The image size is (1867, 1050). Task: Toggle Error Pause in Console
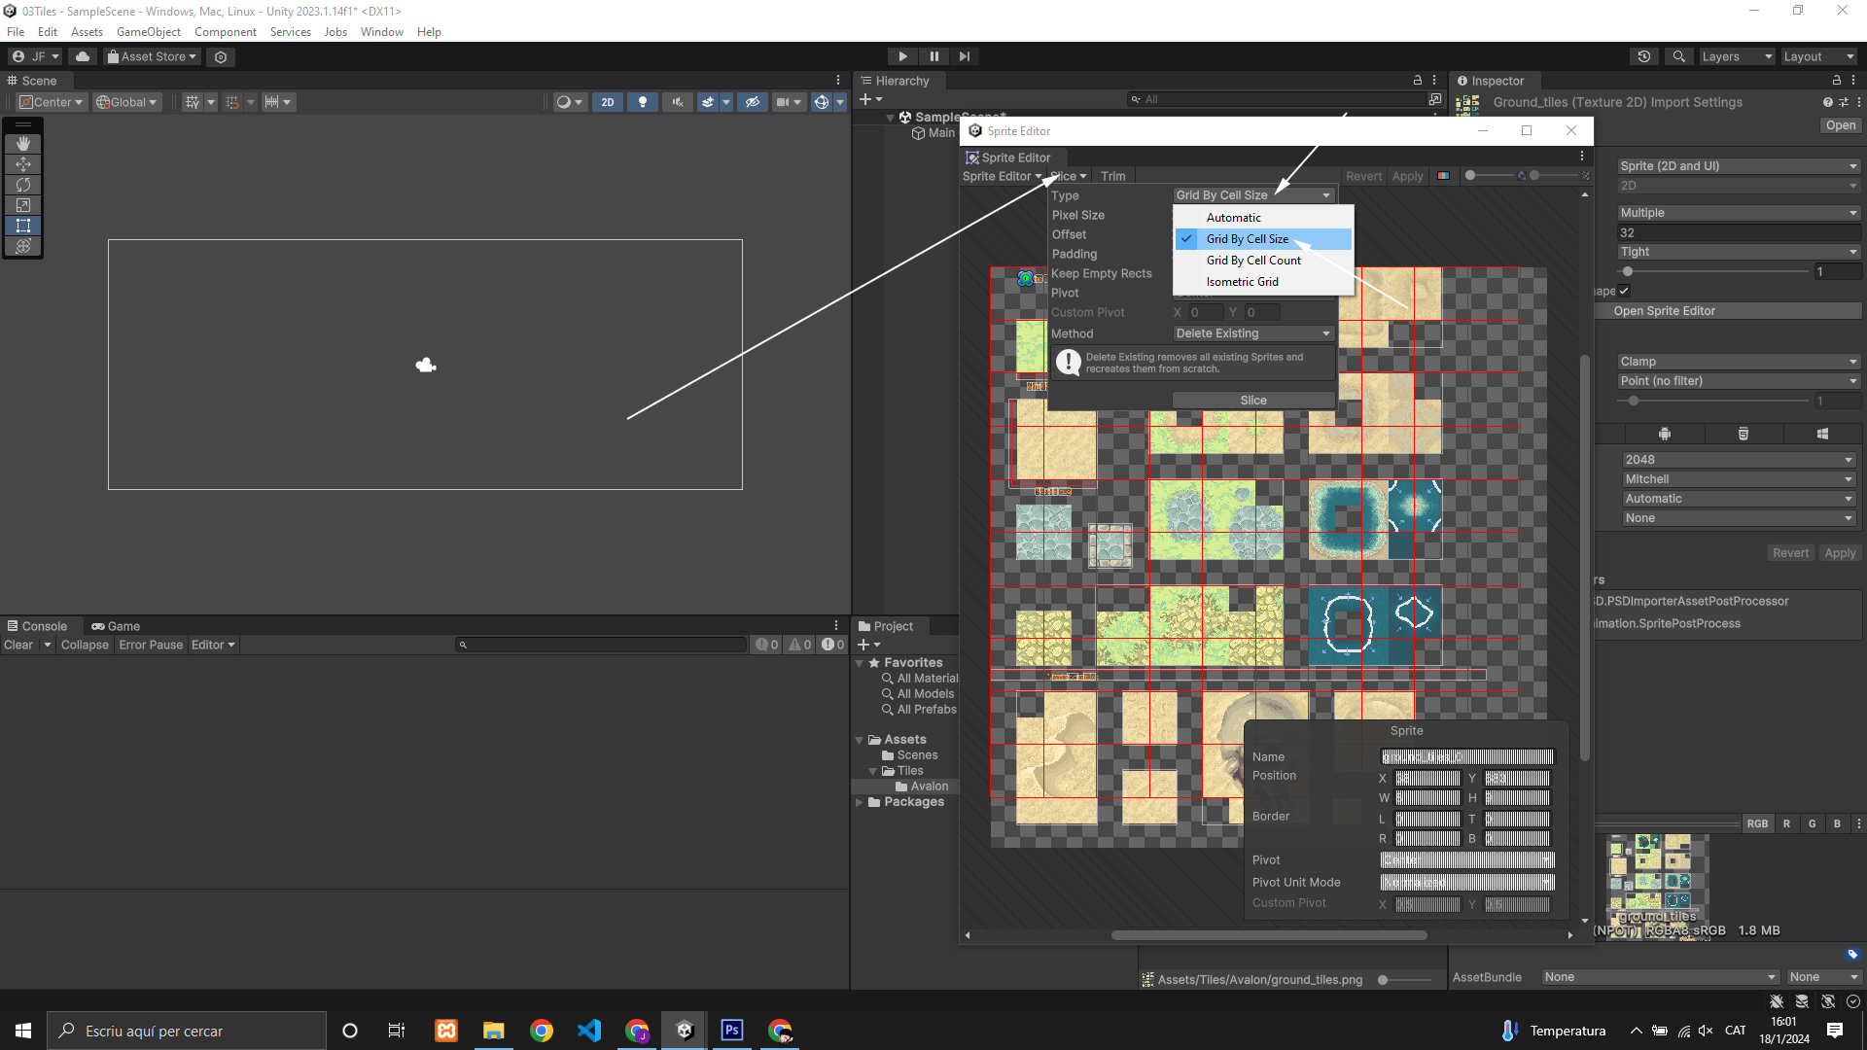pos(151,645)
